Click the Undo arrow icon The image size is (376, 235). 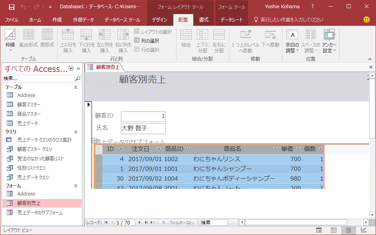click(23, 7)
